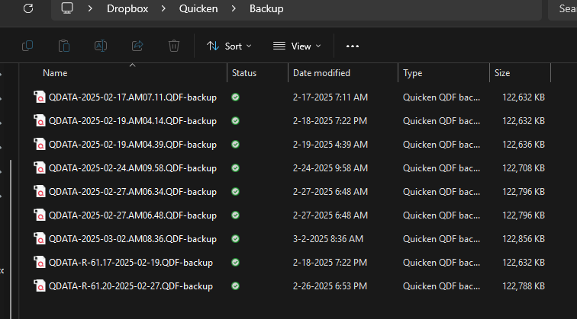Click sync status icon for QDATA-2025-03-02.AM08.36

click(x=236, y=239)
